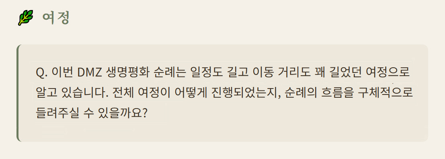Click the word DMZ in the question
The image size is (445, 159).
pyautogui.click(x=89, y=73)
